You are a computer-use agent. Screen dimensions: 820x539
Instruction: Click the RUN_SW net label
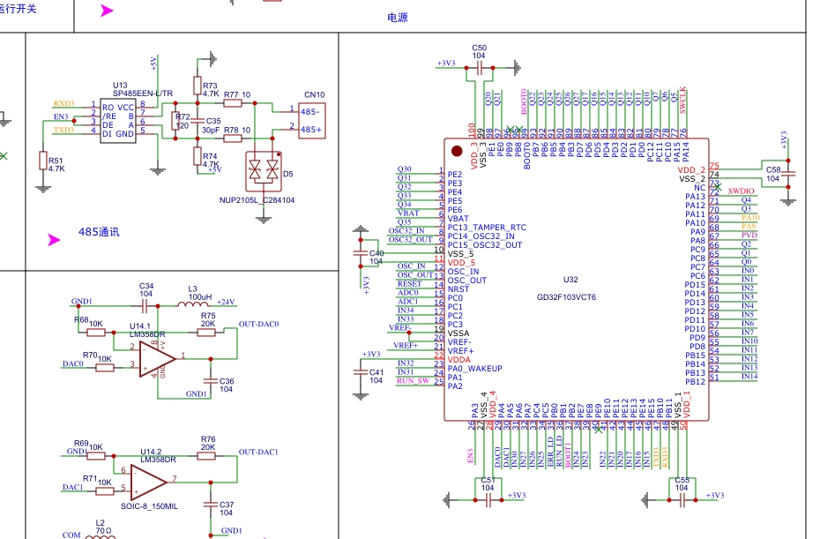coord(414,380)
